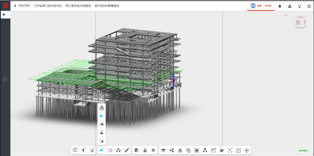Open the annotation notes tool
314x156 pixels.
(214, 150)
